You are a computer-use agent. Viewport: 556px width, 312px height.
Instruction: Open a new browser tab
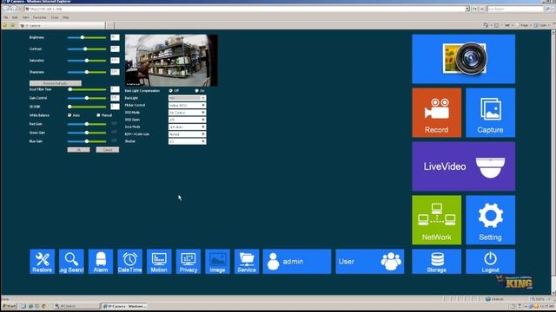click(110, 25)
